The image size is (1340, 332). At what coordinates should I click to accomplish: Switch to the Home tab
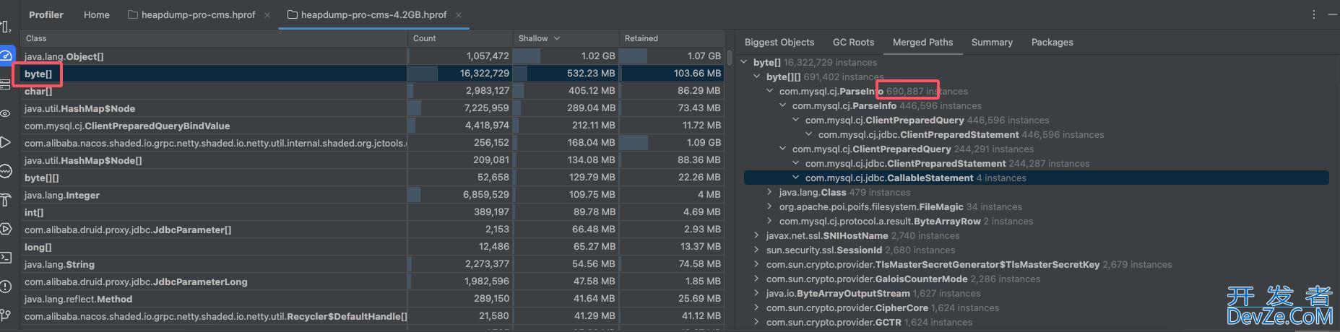(97, 14)
